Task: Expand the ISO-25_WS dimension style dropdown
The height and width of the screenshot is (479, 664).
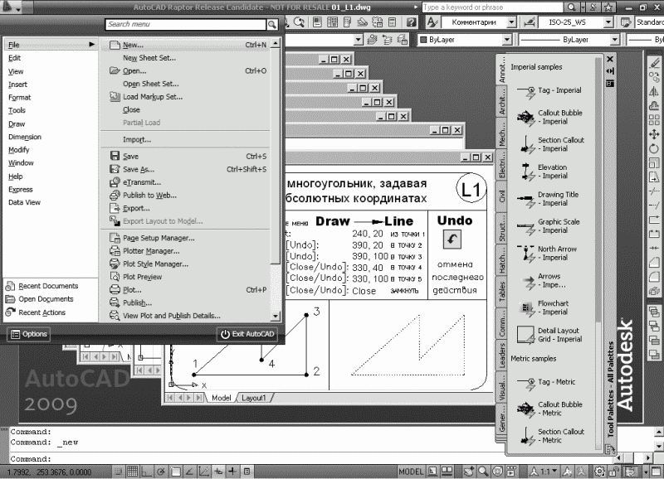Action: 608,22
